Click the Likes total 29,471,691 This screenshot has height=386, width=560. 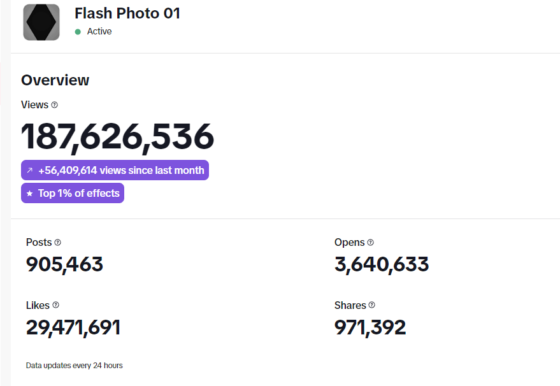coord(73,327)
